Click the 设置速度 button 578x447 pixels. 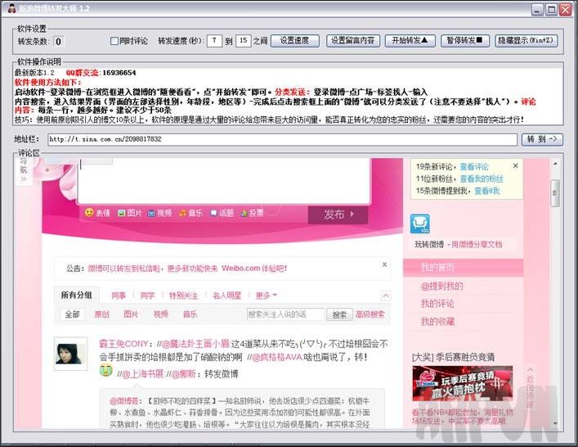pyautogui.click(x=295, y=41)
